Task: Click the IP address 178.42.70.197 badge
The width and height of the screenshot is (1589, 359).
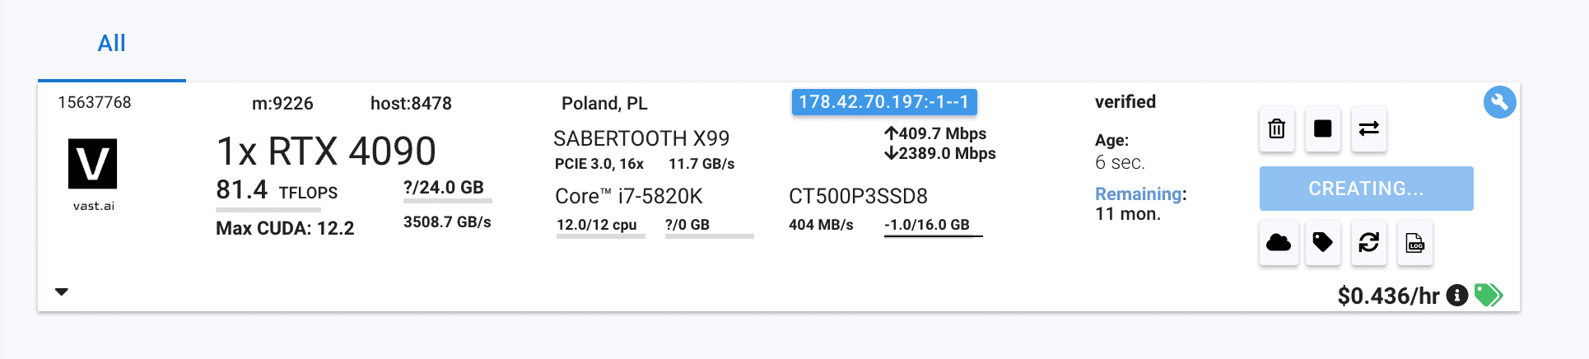Action: click(x=884, y=102)
